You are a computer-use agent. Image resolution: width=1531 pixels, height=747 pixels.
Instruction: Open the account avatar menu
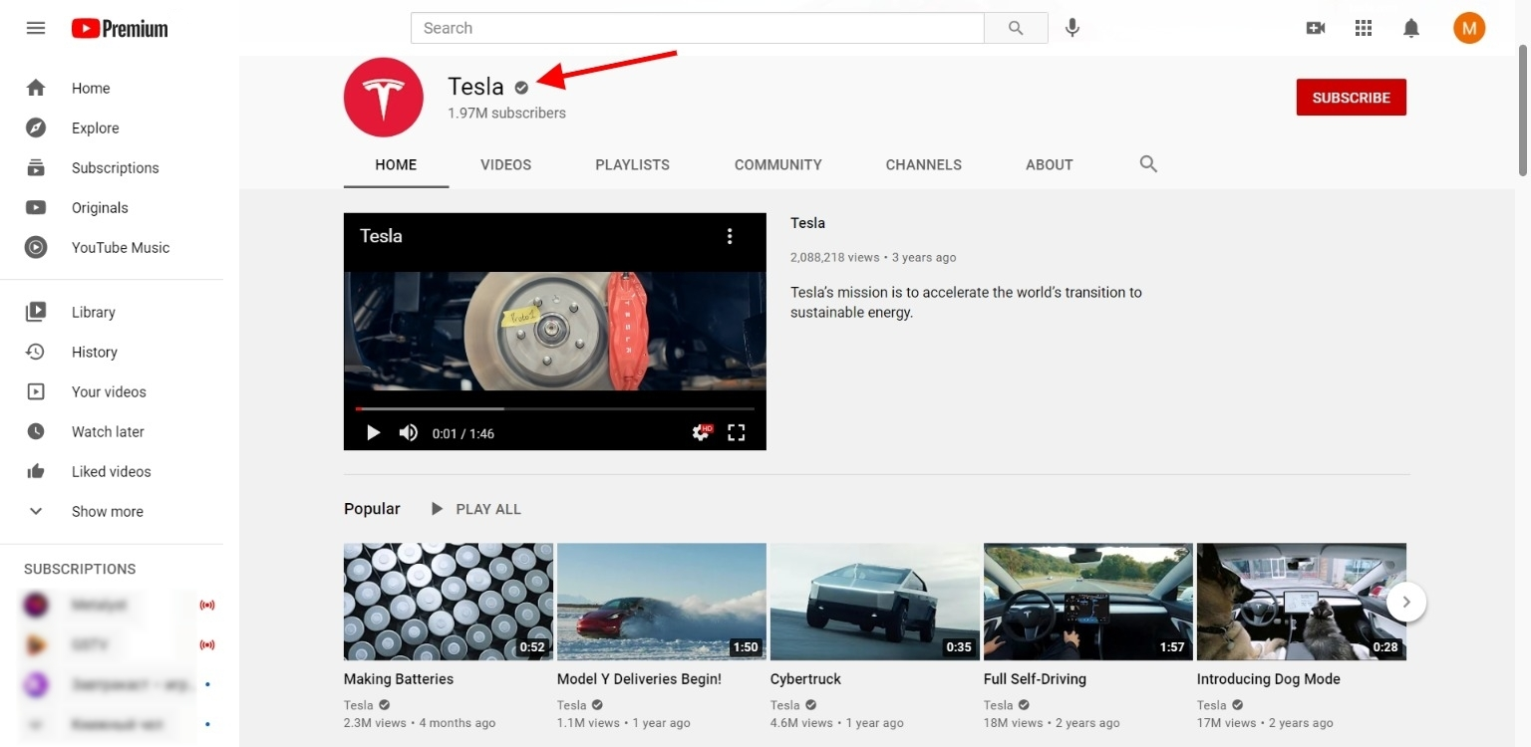(x=1469, y=28)
